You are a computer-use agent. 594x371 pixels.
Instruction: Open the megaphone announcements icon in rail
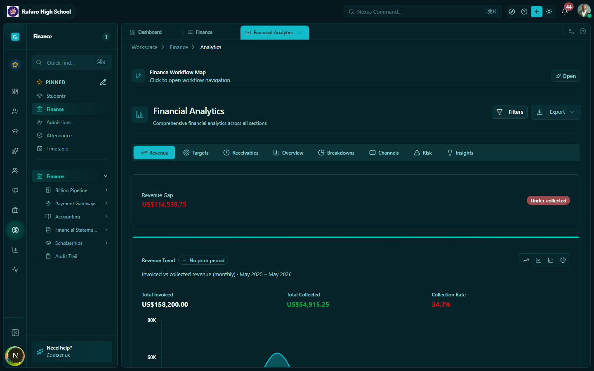pyautogui.click(x=15, y=190)
